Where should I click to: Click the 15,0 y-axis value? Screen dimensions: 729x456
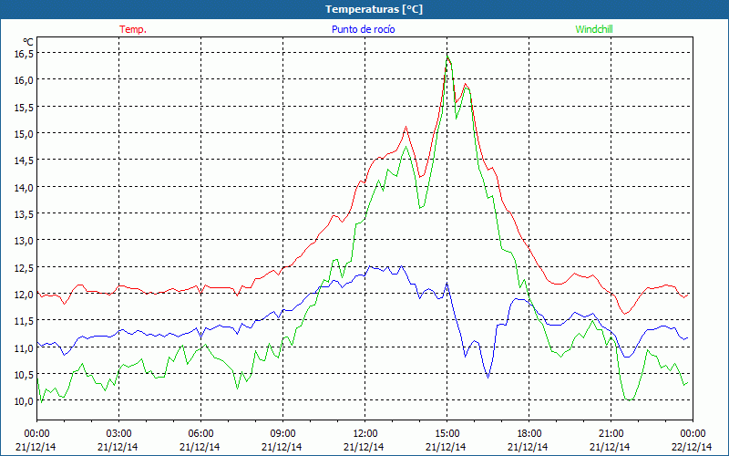[x=25, y=133]
